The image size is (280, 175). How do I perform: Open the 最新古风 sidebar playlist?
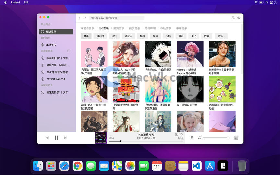click(56, 65)
